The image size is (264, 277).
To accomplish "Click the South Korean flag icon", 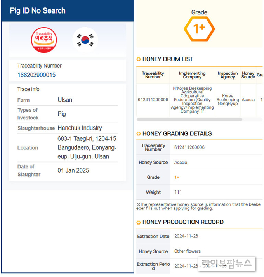I will (x=85, y=40).
